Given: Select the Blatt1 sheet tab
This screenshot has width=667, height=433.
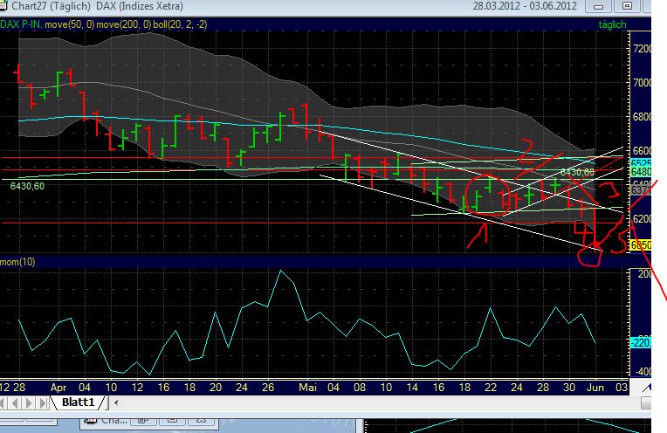Looking at the screenshot, I should click(x=78, y=402).
